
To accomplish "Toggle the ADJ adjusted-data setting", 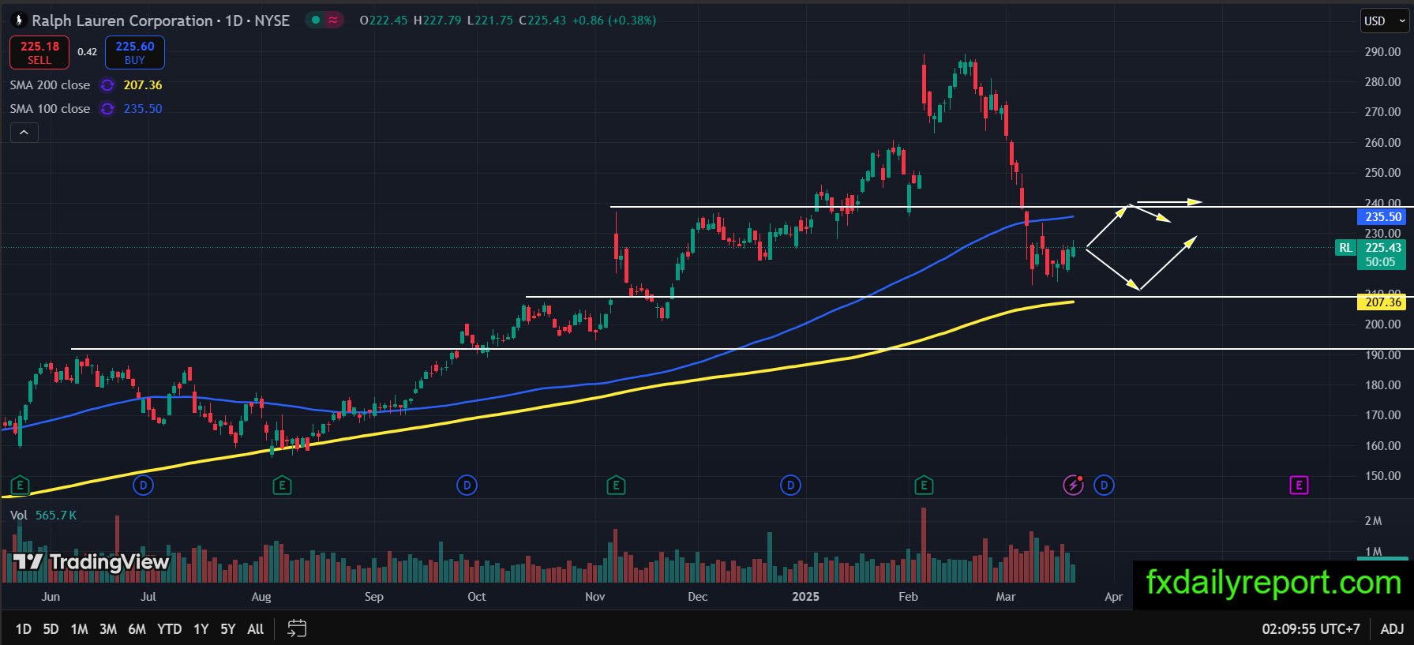I will click(x=1392, y=629).
